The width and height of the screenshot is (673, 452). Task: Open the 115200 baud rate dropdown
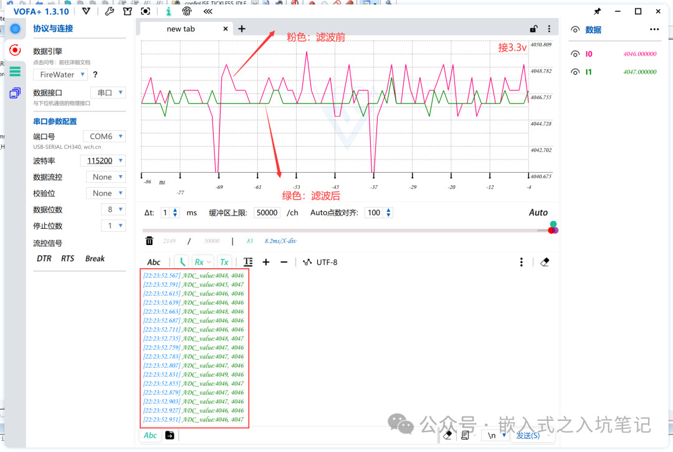click(103, 161)
